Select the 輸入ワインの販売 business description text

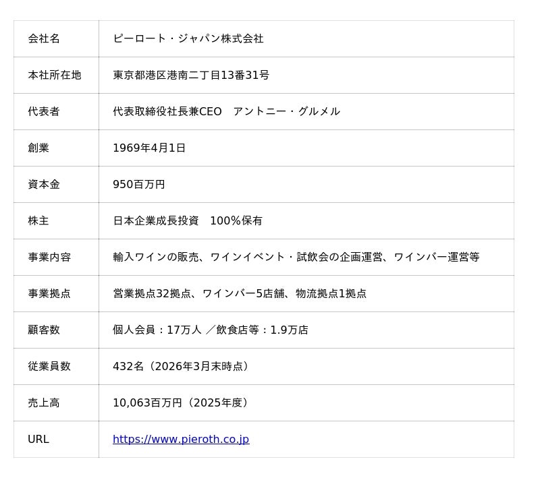pos(296,258)
